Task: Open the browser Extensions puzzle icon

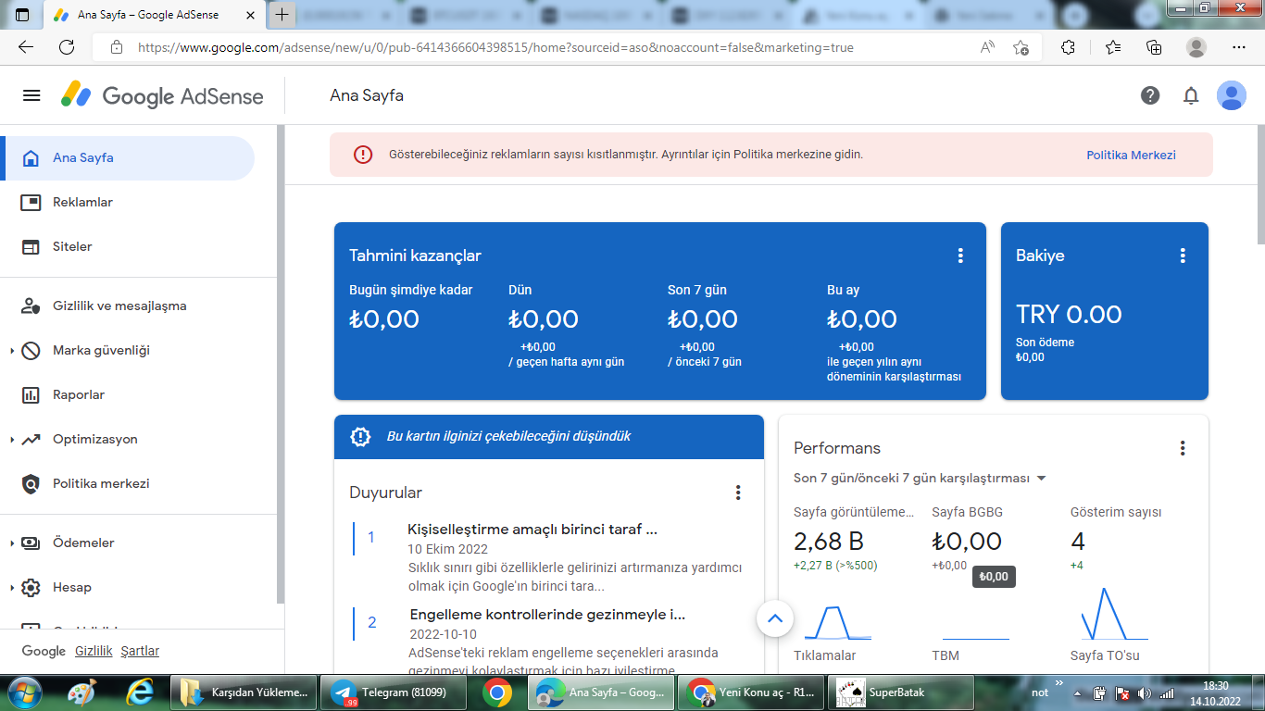Action: click(1068, 47)
